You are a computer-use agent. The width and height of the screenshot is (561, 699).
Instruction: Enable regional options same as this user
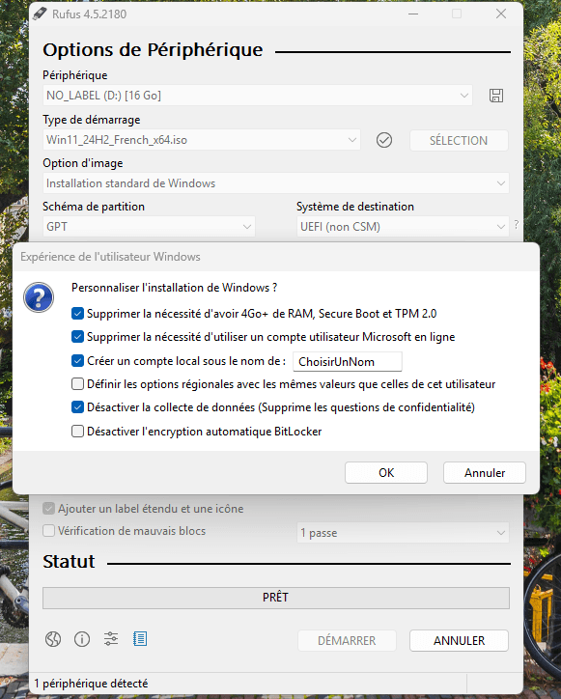coord(77,384)
